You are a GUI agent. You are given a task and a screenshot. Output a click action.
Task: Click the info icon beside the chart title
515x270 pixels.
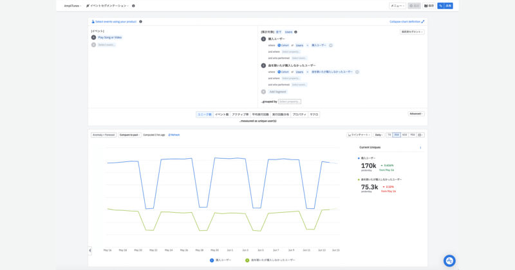(x=133, y=5)
